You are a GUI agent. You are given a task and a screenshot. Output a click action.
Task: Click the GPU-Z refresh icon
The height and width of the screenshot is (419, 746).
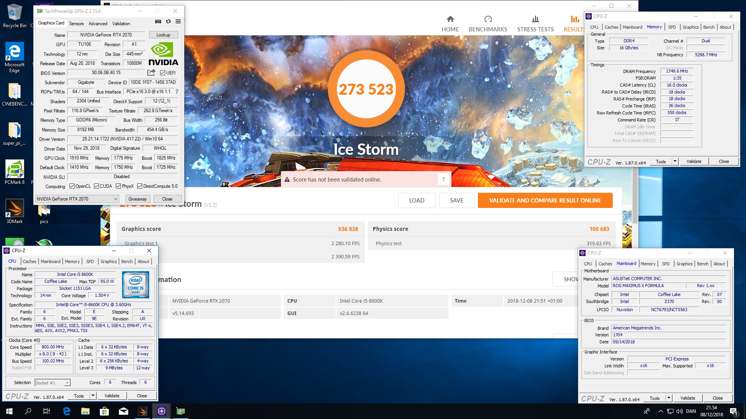coord(168,22)
